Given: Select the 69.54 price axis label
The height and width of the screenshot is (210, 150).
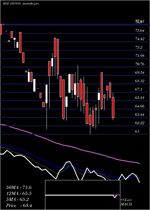Looking at the screenshot, I should [x=140, y=73].
